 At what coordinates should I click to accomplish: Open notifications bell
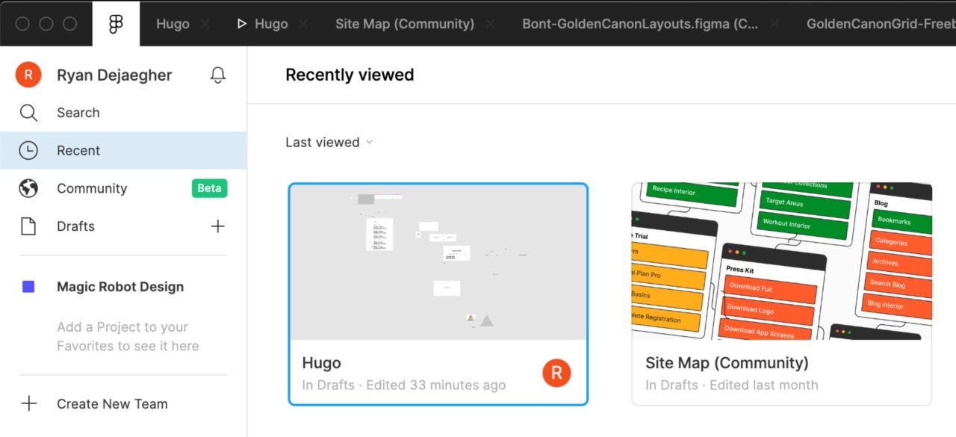[217, 75]
